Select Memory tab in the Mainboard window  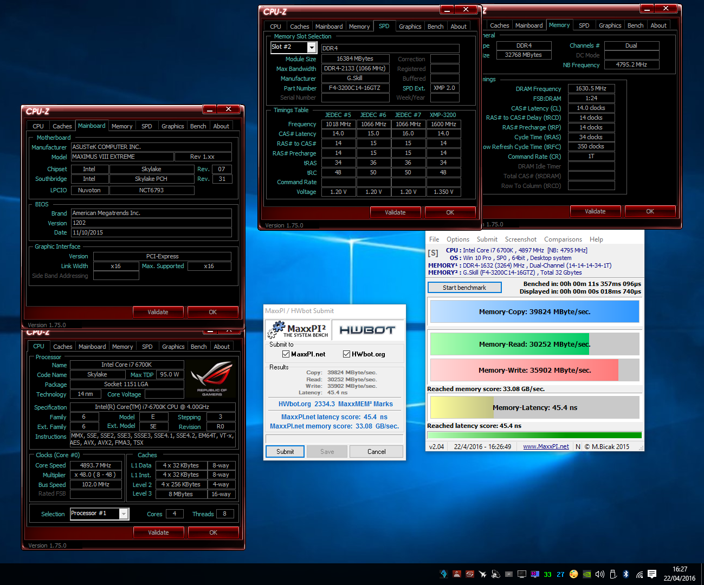tap(122, 126)
